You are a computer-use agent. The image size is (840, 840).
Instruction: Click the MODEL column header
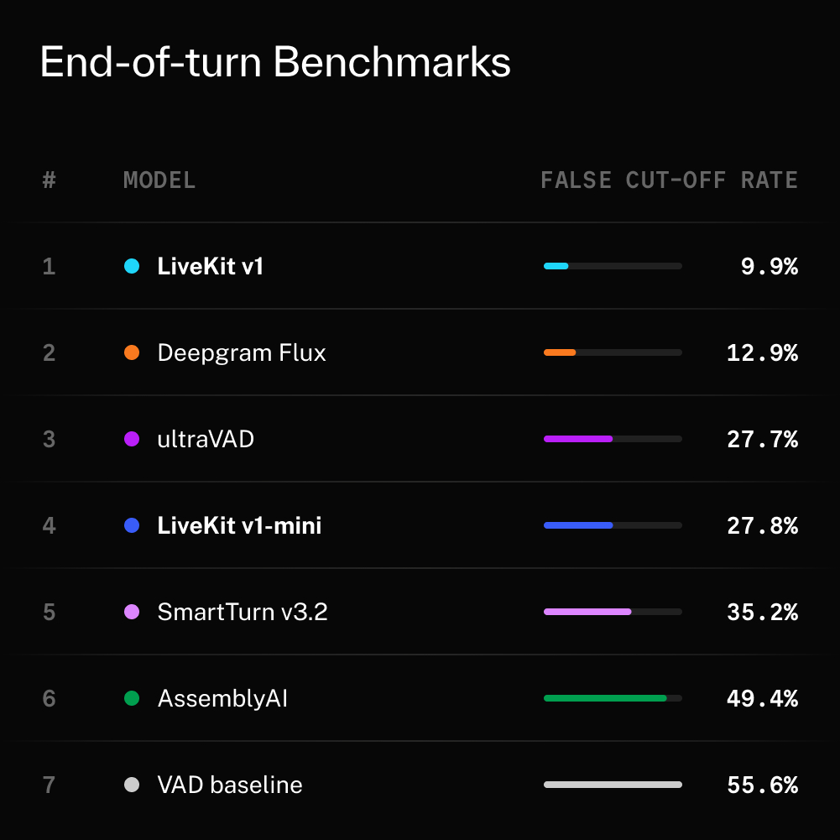tap(159, 180)
